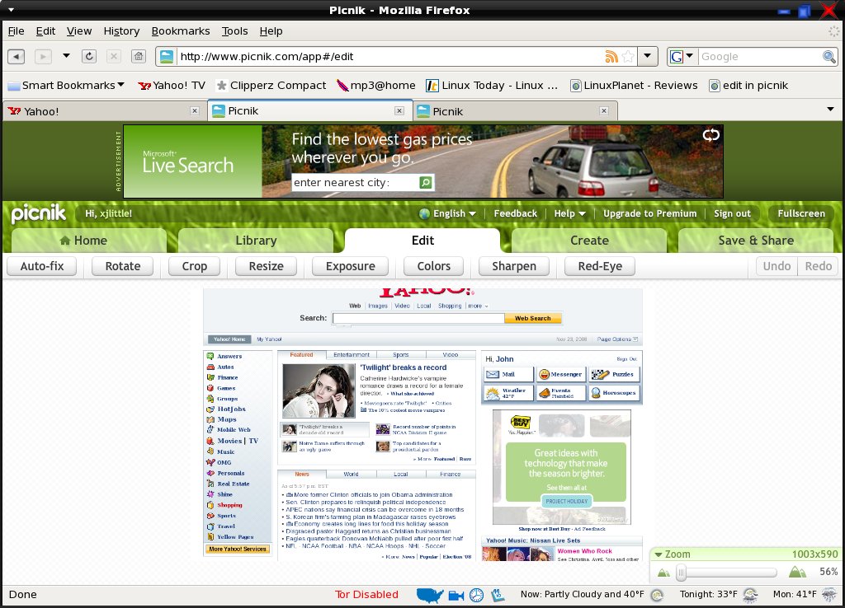Screen dimensions: 845x608
Task: Click the Monday forecast weather icon
Action: [828, 595]
